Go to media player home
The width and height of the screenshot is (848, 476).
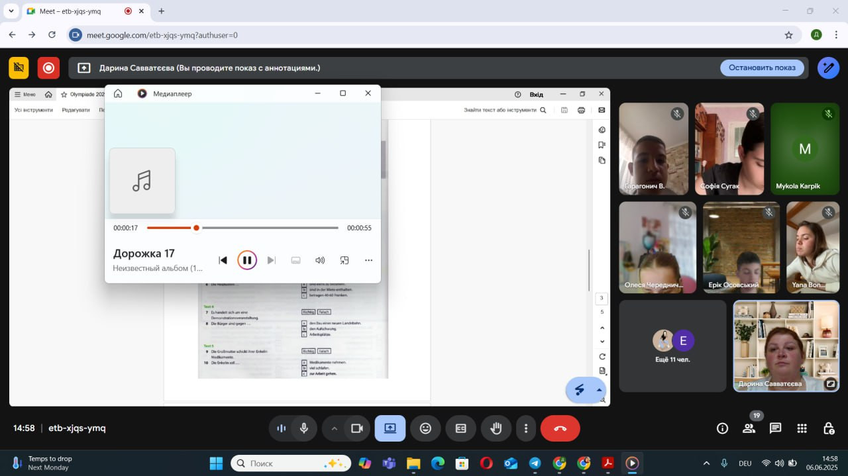[x=118, y=93]
